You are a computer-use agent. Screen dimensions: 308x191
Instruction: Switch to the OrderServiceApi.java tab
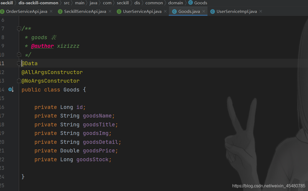point(27,12)
